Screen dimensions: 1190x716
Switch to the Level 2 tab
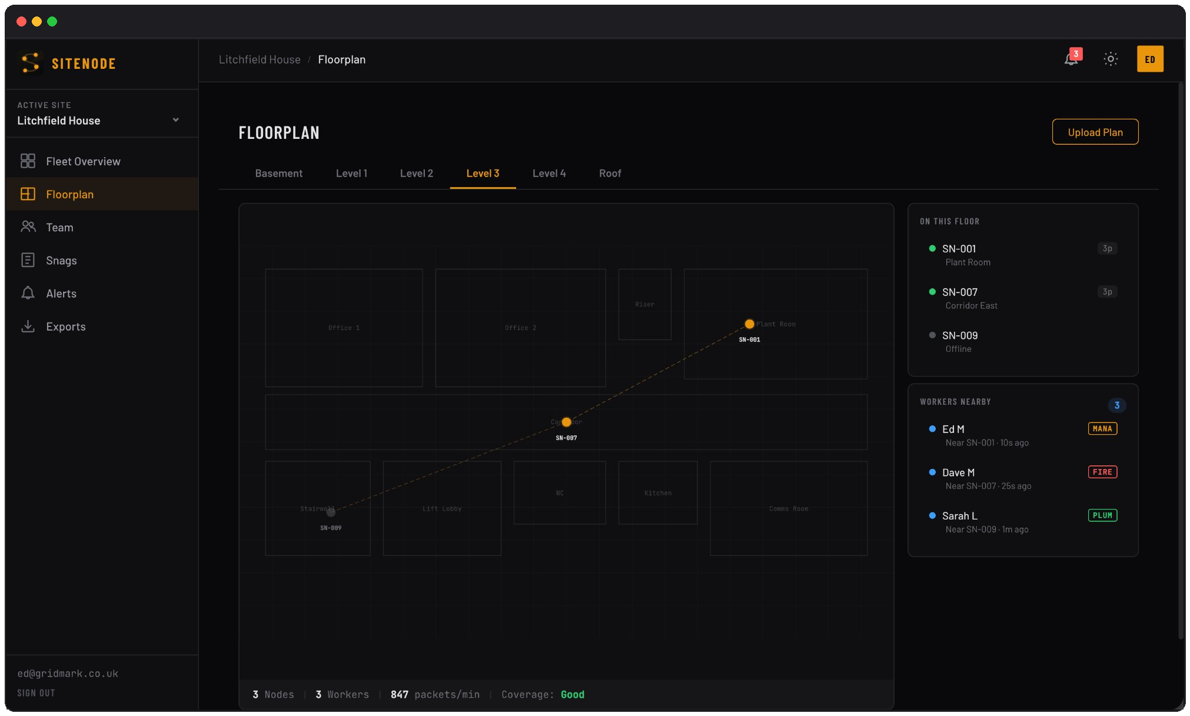point(416,174)
